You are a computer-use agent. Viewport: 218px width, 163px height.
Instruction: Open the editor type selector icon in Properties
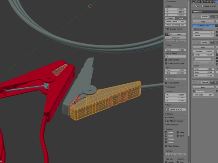tap(194, 2)
